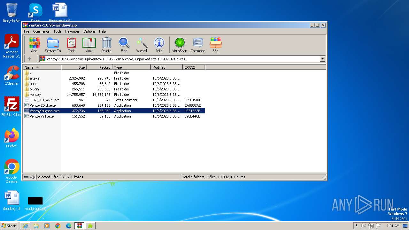Open the Favorites menu
The width and height of the screenshot is (409, 230).
point(73,31)
